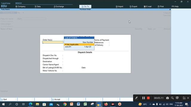Click the OneDrive cloud tray icon
Image resolution: width=191 pixels, height=107 pixels.
click(x=154, y=104)
